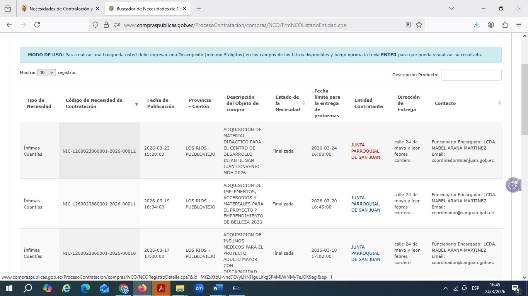Viewport: 528px width, 296px height.
Task: Open the Firefox downloads panel
Action: click(x=477, y=25)
